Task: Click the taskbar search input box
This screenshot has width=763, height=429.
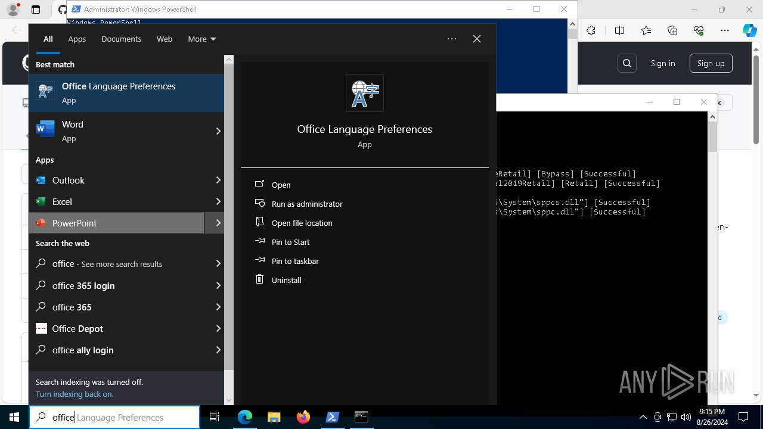Action: click(x=114, y=417)
